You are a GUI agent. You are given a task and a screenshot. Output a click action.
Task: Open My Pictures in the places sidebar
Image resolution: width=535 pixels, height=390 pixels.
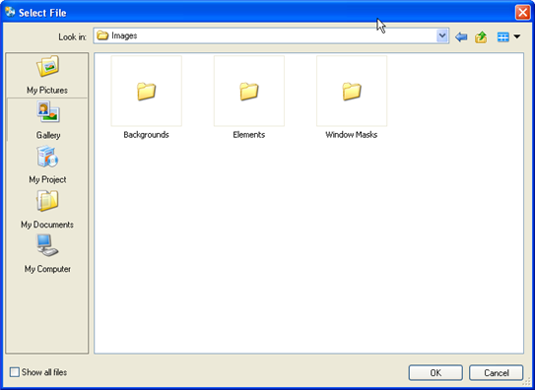47,75
